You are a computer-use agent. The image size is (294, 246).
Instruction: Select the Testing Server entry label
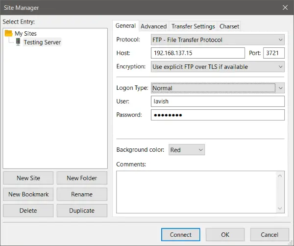click(x=42, y=42)
